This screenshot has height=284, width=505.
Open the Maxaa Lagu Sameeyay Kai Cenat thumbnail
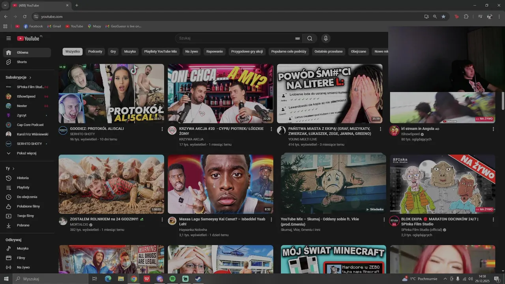pos(221,184)
